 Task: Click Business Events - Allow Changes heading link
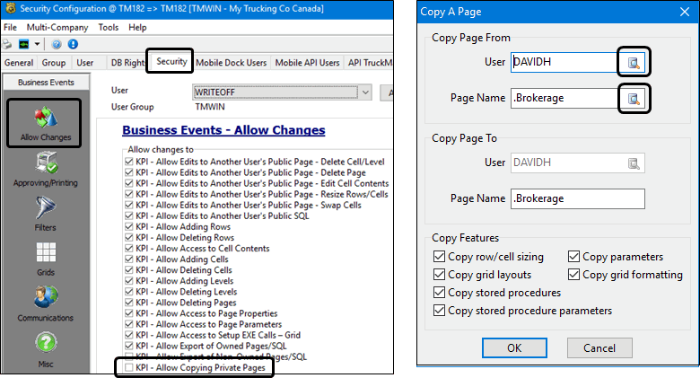pyautogui.click(x=223, y=130)
